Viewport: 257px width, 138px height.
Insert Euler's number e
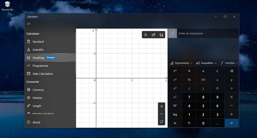tap(203, 71)
